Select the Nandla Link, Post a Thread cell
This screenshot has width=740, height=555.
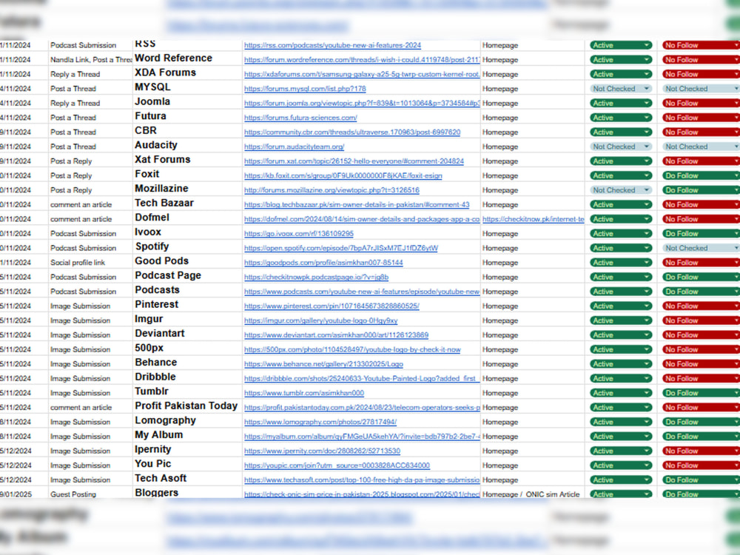coord(90,60)
